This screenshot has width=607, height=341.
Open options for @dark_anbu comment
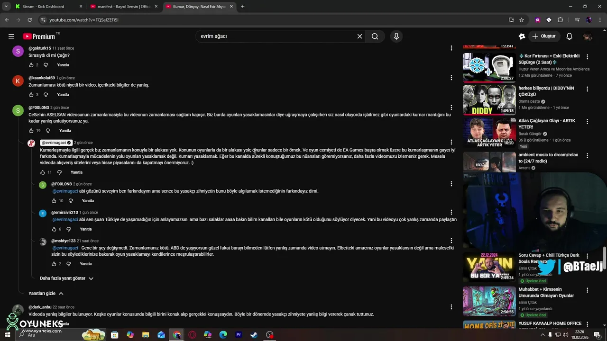coord(451,307)
